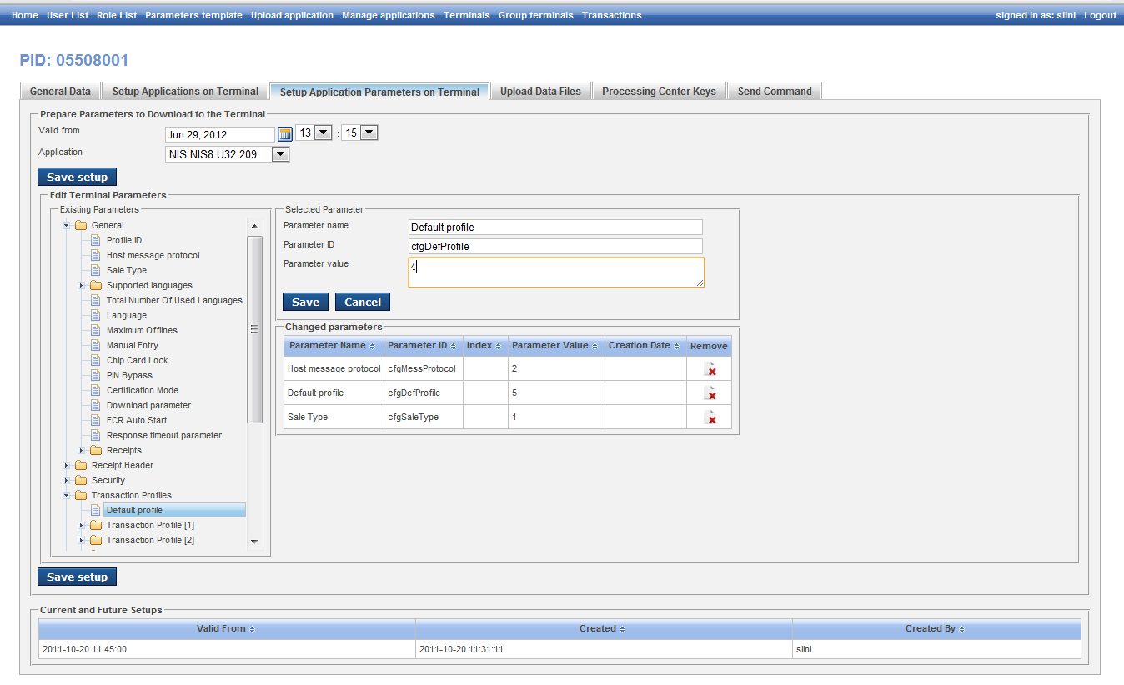This screenshot has height=685, width=1124.
Task: Expand Transaction Profile [1] folder
Action: [x=81, y=525]
